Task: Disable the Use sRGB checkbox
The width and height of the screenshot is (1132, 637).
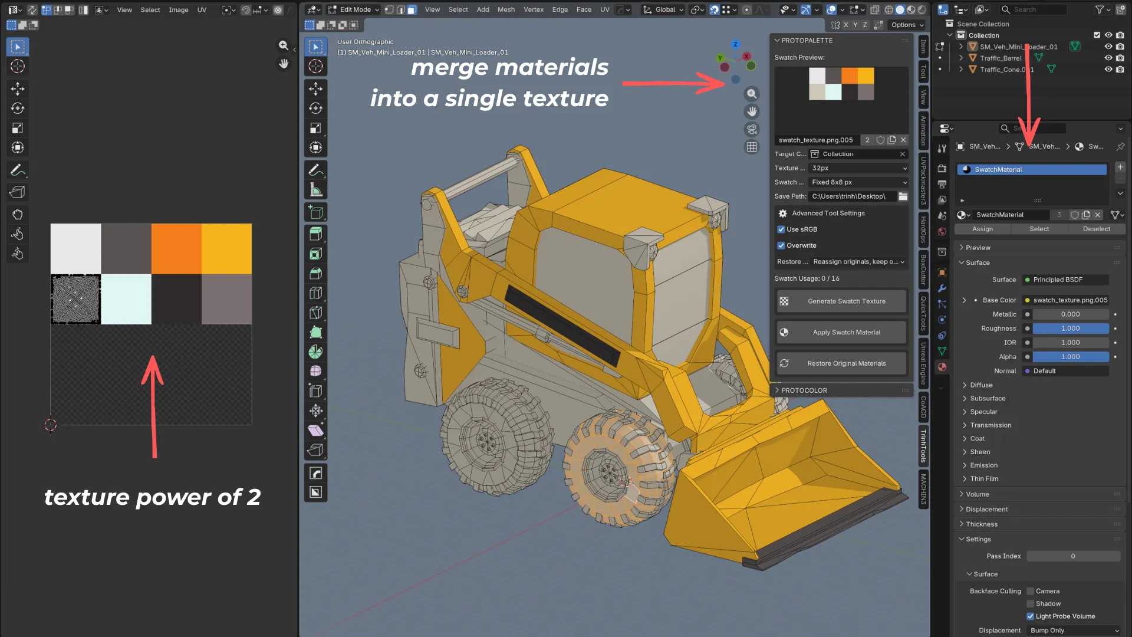Action: click(781, 229)
